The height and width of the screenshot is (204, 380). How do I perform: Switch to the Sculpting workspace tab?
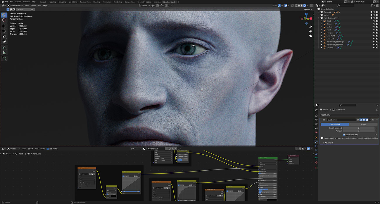[x=62, y=2]
